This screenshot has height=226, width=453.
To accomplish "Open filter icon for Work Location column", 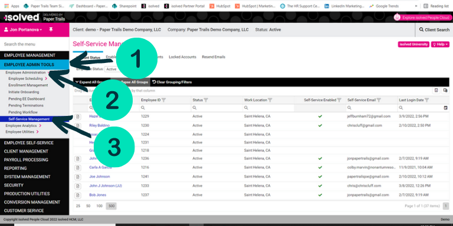I will (x=270, y=100).
